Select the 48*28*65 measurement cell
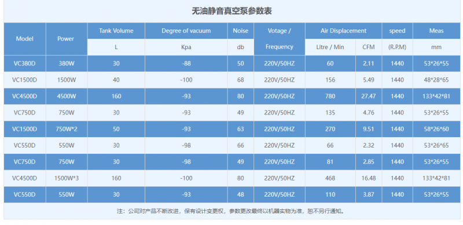 pyautogui.click(x=436, y=80)
